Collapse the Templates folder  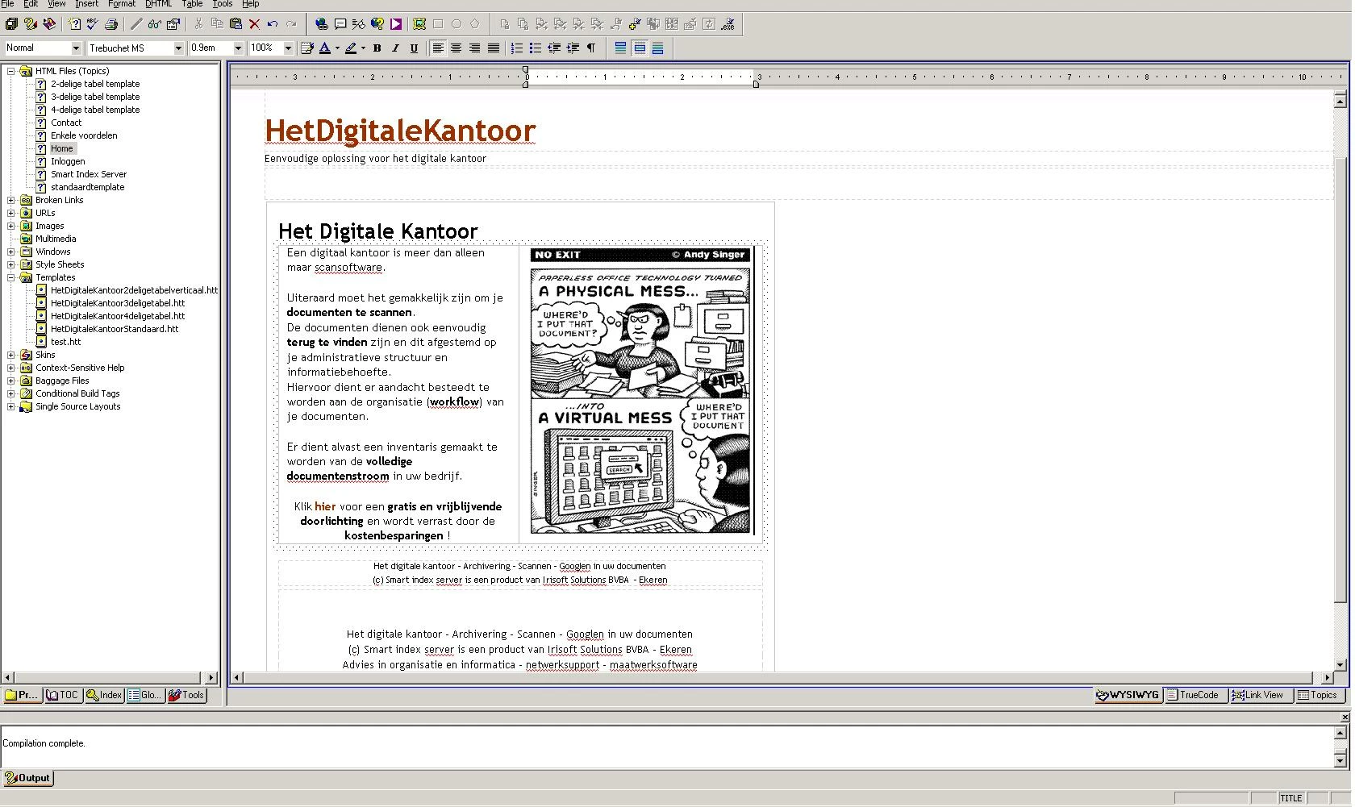[x=11, y=277]
